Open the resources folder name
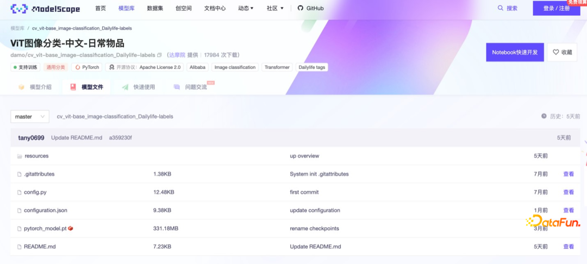The height and width of the screenshot is (264, 587). [36, 156]
